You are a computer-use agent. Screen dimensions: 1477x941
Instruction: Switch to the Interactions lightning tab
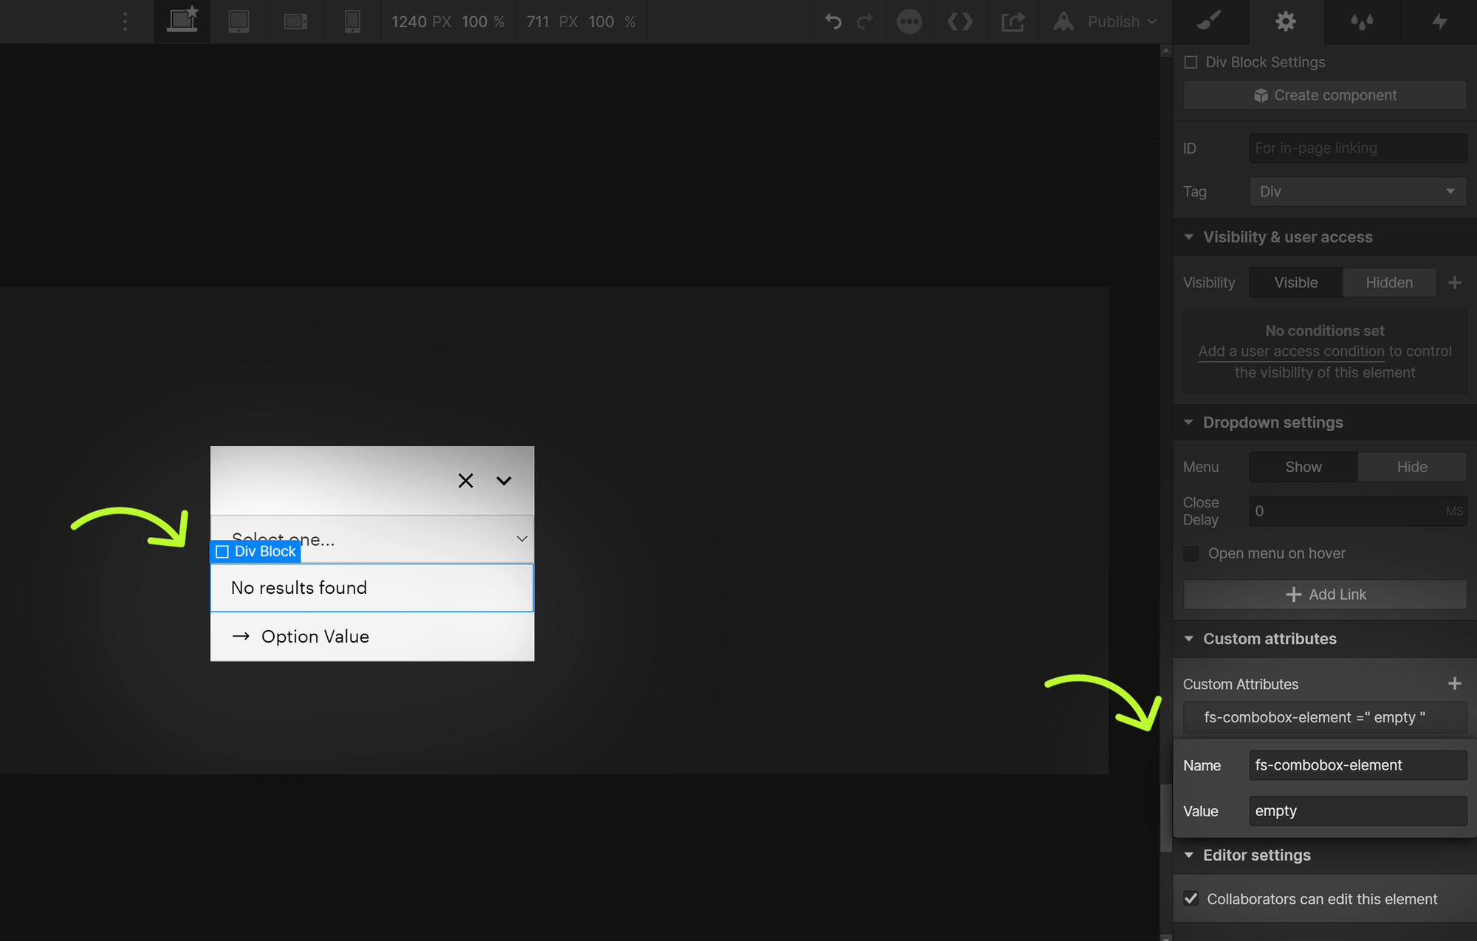pyautogui.click(x=1439, y=21)
